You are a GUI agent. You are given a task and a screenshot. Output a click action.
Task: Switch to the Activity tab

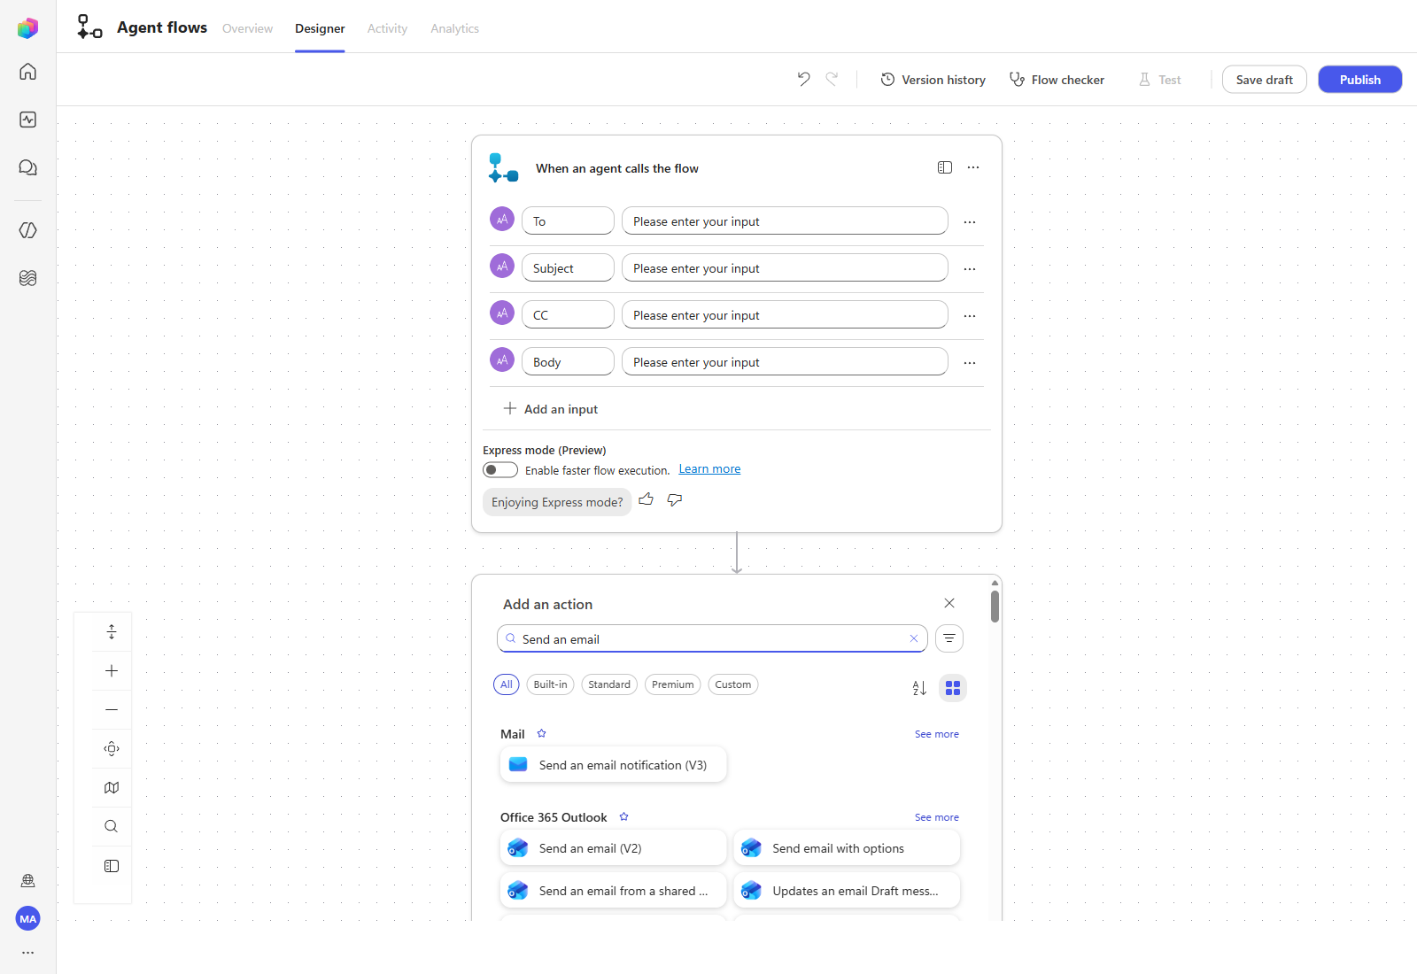click(x=387, y=28)
